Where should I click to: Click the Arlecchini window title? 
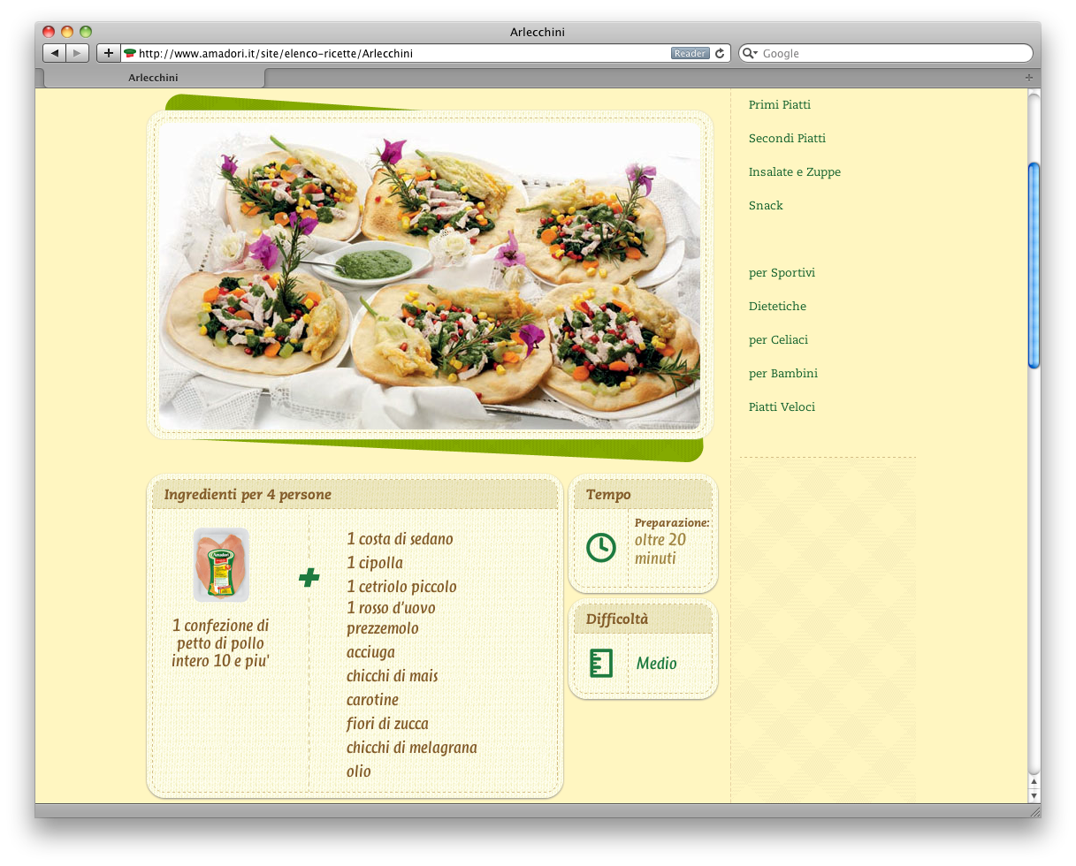pos(538,33)
